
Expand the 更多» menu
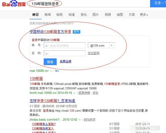coord(144,15)
